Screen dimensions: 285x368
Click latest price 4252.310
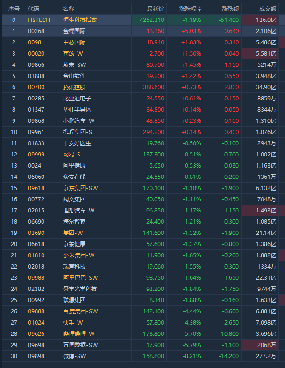click(152, 20)
